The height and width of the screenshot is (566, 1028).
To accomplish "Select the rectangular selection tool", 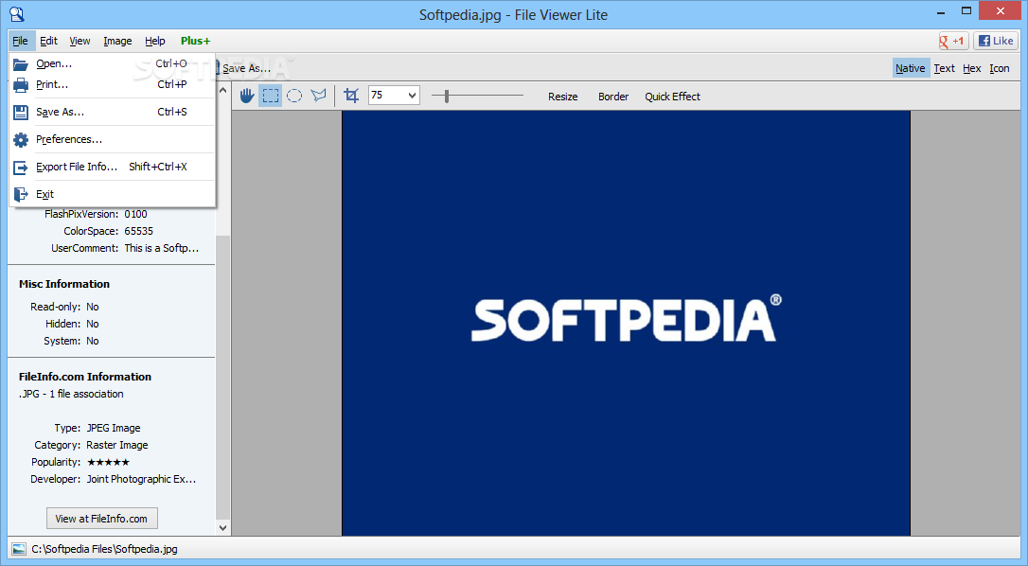I will 270,96.
